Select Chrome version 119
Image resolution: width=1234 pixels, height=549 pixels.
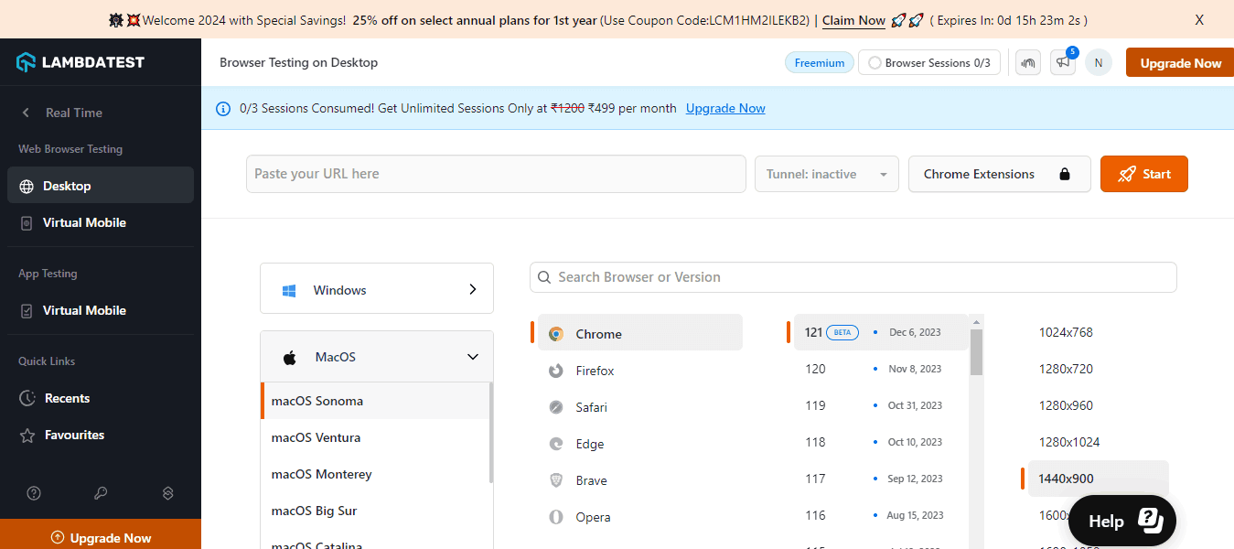pos(815,405)
